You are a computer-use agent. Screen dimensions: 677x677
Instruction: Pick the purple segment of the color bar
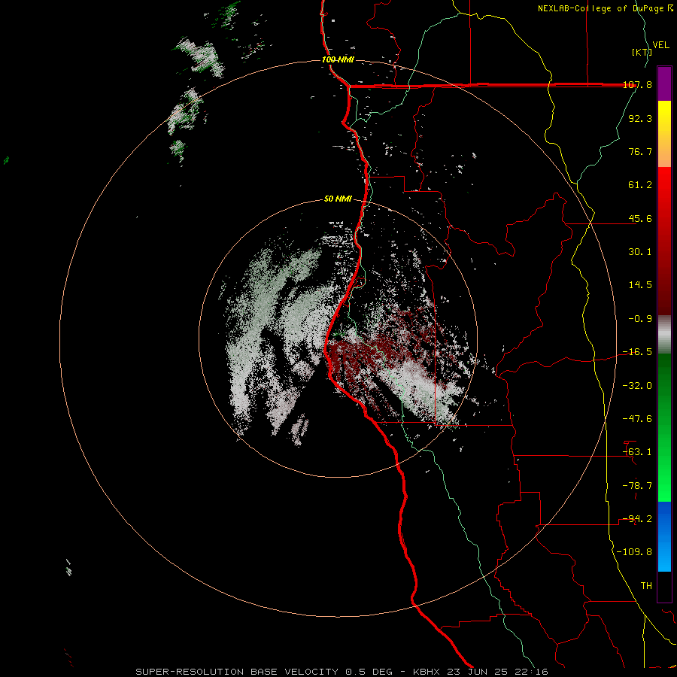coord(664,83)
